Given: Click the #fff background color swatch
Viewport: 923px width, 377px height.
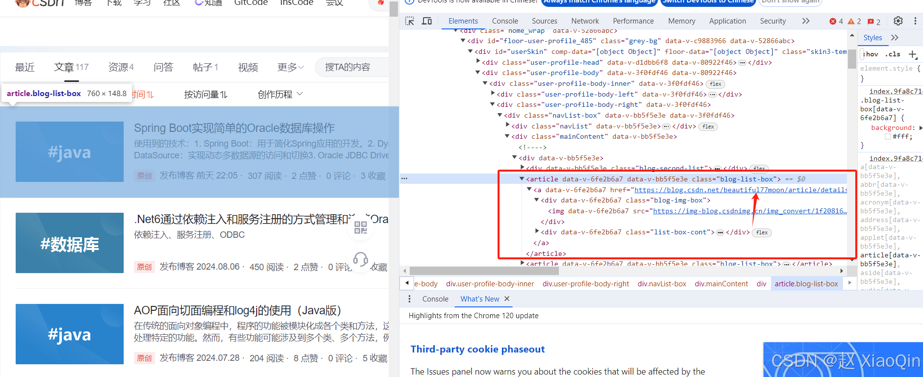Looking at the screenshot, I should pos(888,137).
